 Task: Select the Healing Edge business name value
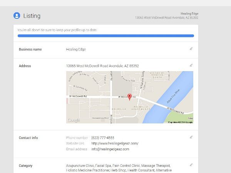pos(76,50)
